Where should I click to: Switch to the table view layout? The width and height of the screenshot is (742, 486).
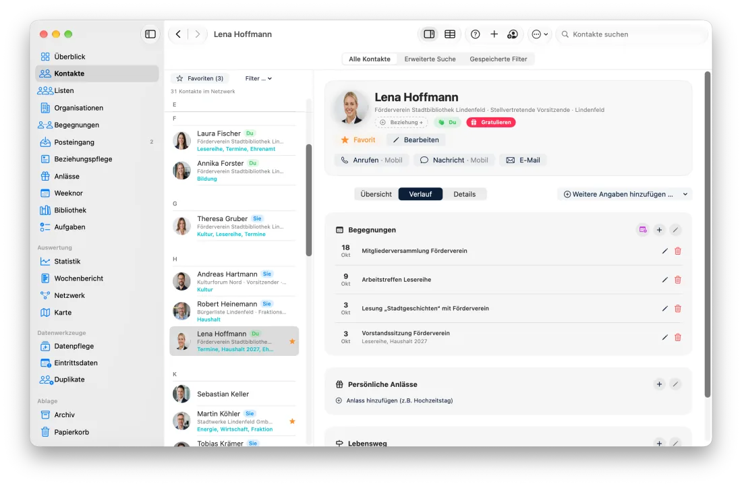[x=450, y=34]
